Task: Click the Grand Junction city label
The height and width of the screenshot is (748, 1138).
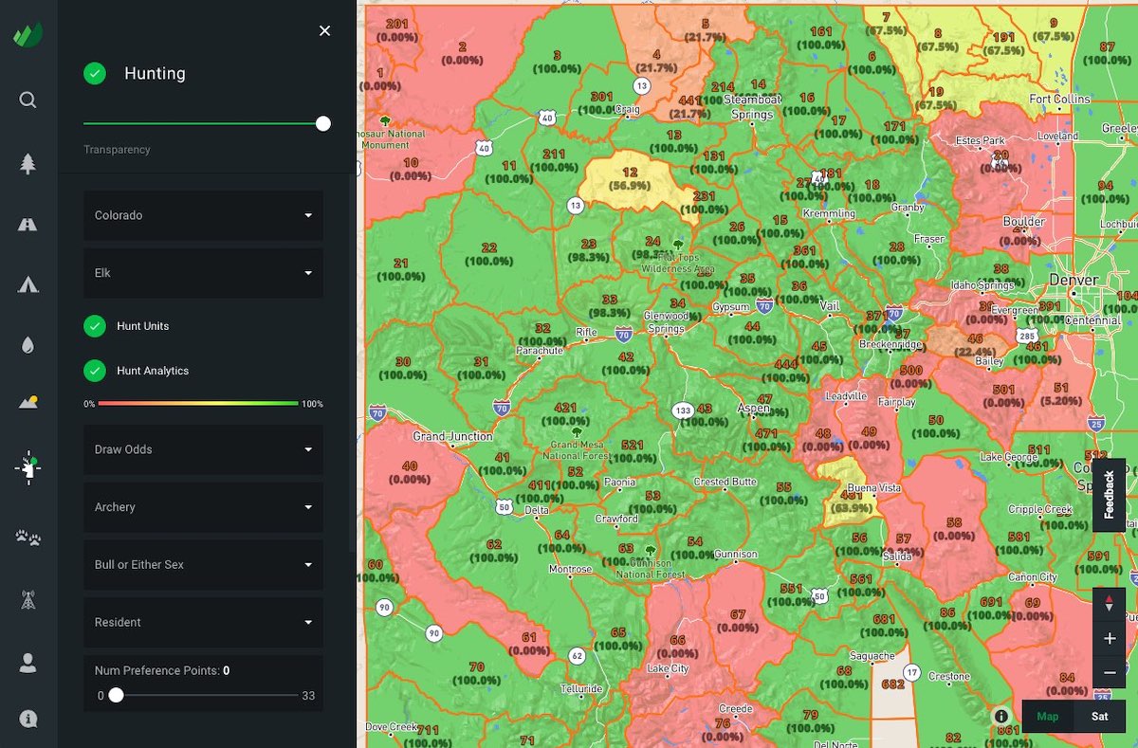Action: tap(452, 436)
